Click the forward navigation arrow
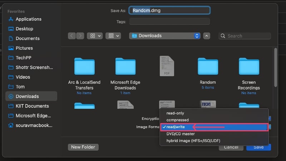 click(80, 36)
